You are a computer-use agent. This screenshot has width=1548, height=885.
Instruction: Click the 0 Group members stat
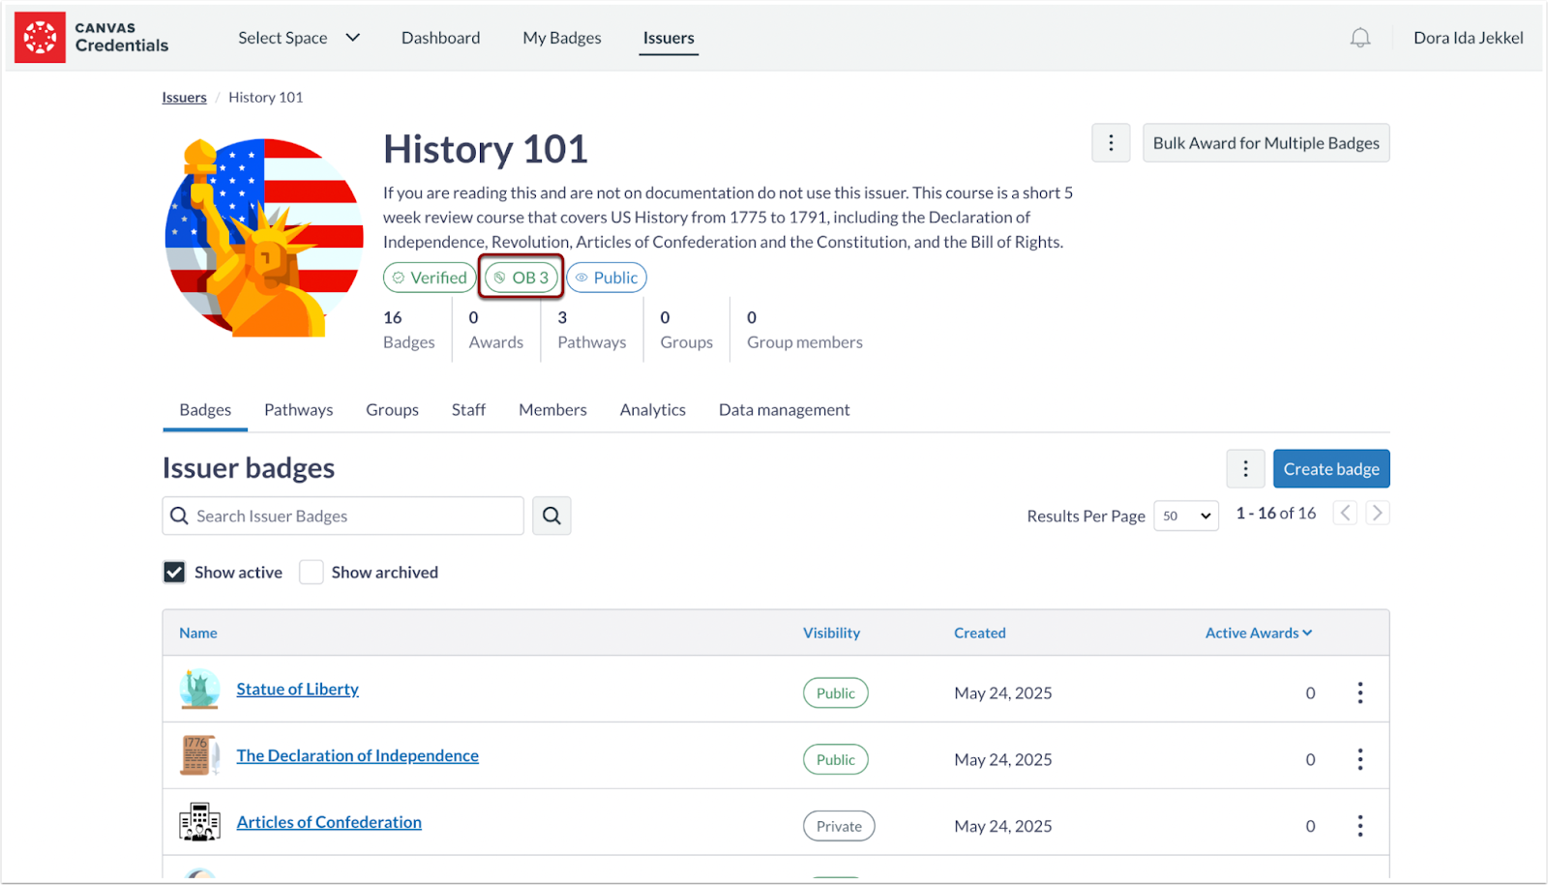click(x=805, y=330)
